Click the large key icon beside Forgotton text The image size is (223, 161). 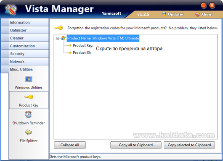tap(58, 28)
